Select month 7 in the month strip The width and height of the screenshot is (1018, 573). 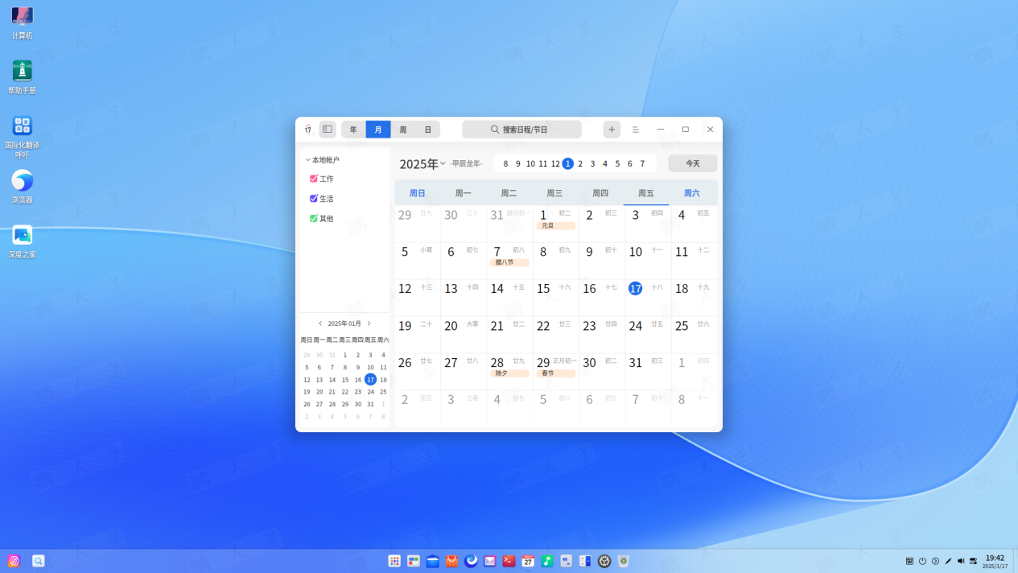(642, 164)
